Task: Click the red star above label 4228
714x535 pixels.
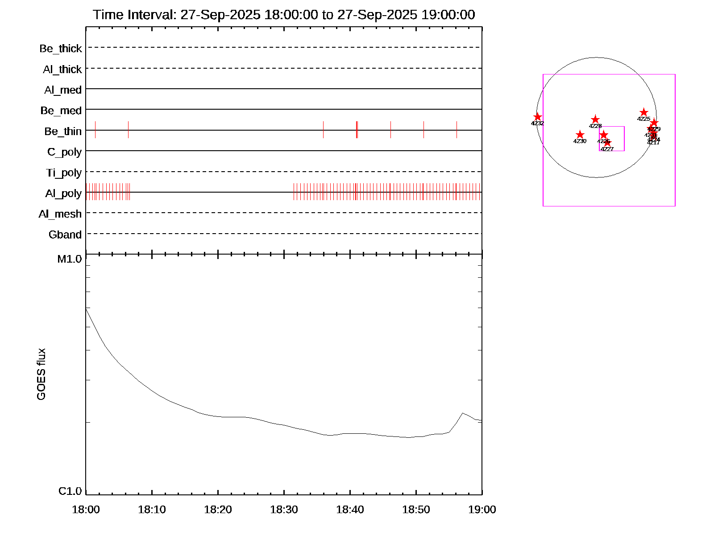Action: [x=595, y=119]
